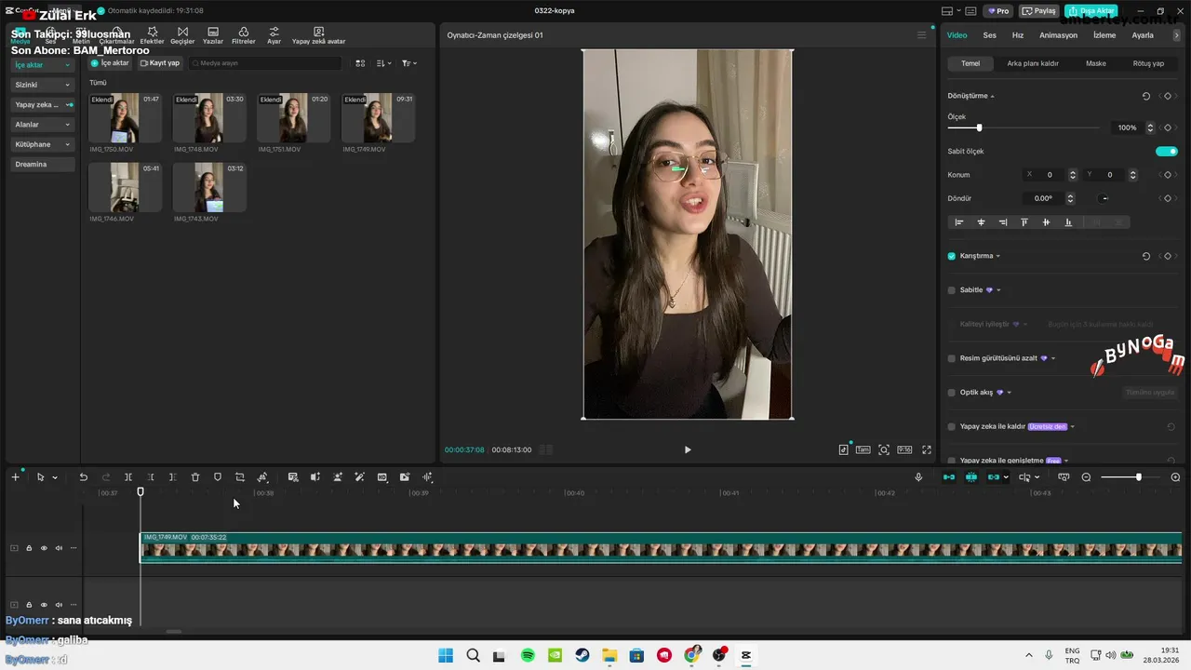Enable the Optik akış checkbox
Viewport: 1191px width, 670px height.
pyautogui.click(x=952, y=393)
